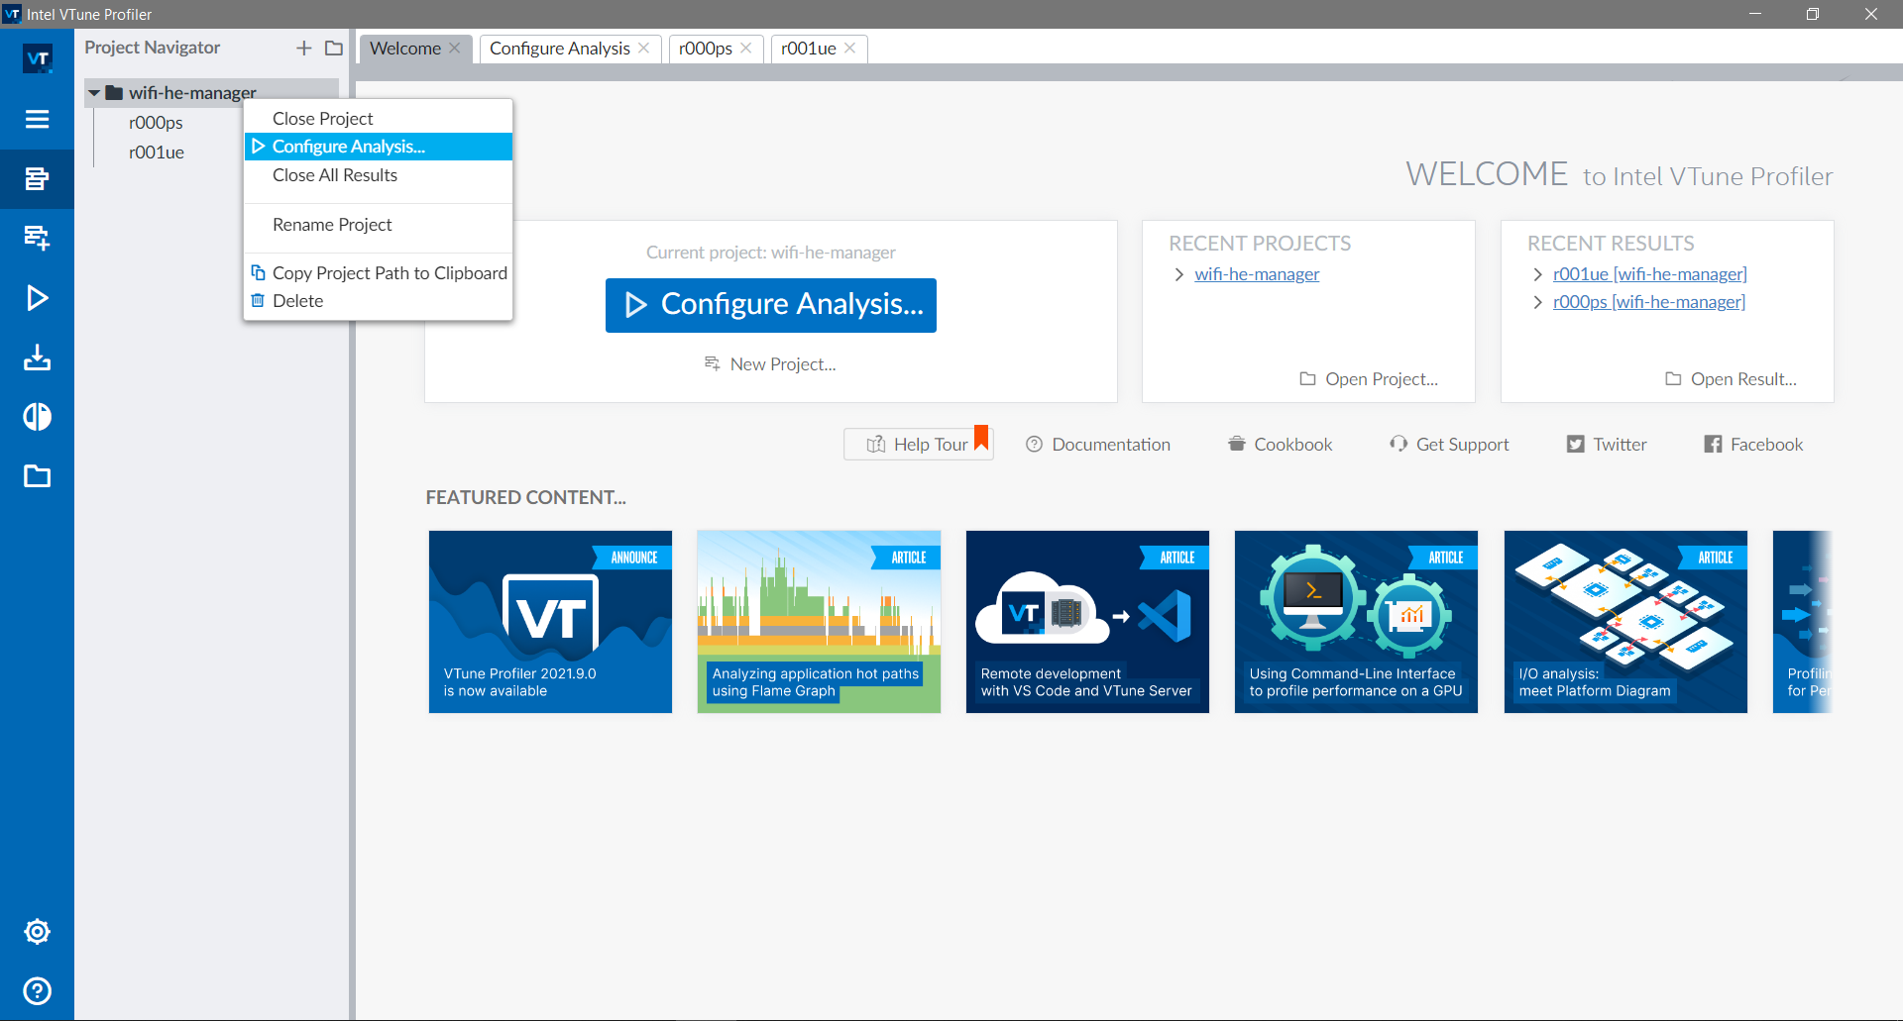Click the New Project sidebar icon
The image size is (1903, 1021).
[37, 238]
